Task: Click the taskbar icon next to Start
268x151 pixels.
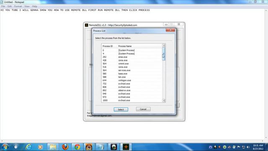Action: click(16, 147)
